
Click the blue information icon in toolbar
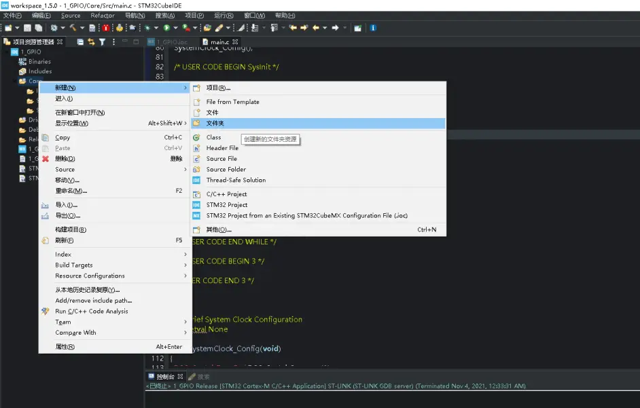[x=373, y=28]
